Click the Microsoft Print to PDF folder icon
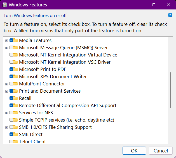Image resolution: width=176 pixels, height=158 pixels. [x=15, y=69]
